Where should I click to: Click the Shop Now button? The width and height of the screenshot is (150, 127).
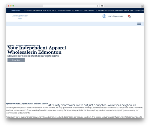point(16,60)
